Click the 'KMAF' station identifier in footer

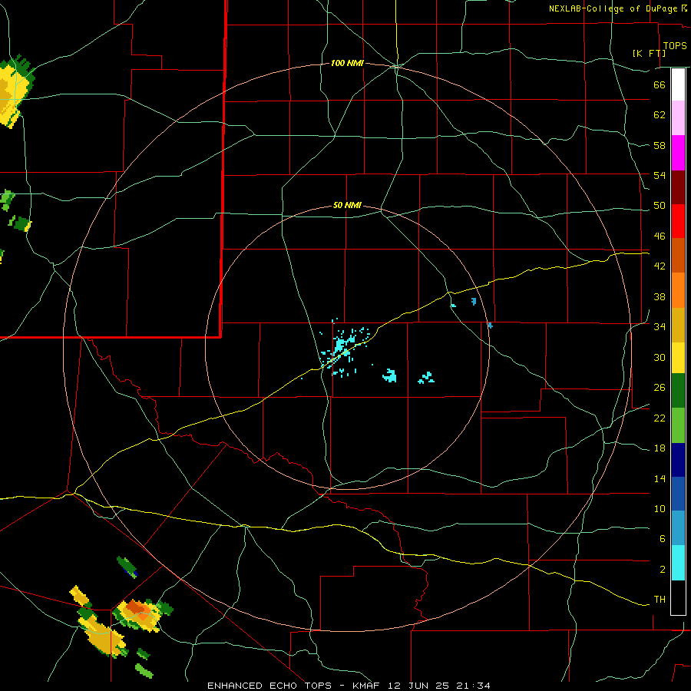368,686
